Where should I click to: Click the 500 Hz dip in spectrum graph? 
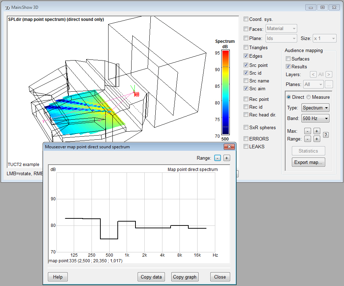pos(109,239)
